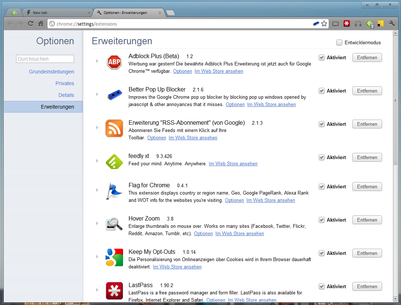The height and width of the screenshot is (305, 401).
Task: Open the headphones toolbar extension
Action: [x=358, y=24]
